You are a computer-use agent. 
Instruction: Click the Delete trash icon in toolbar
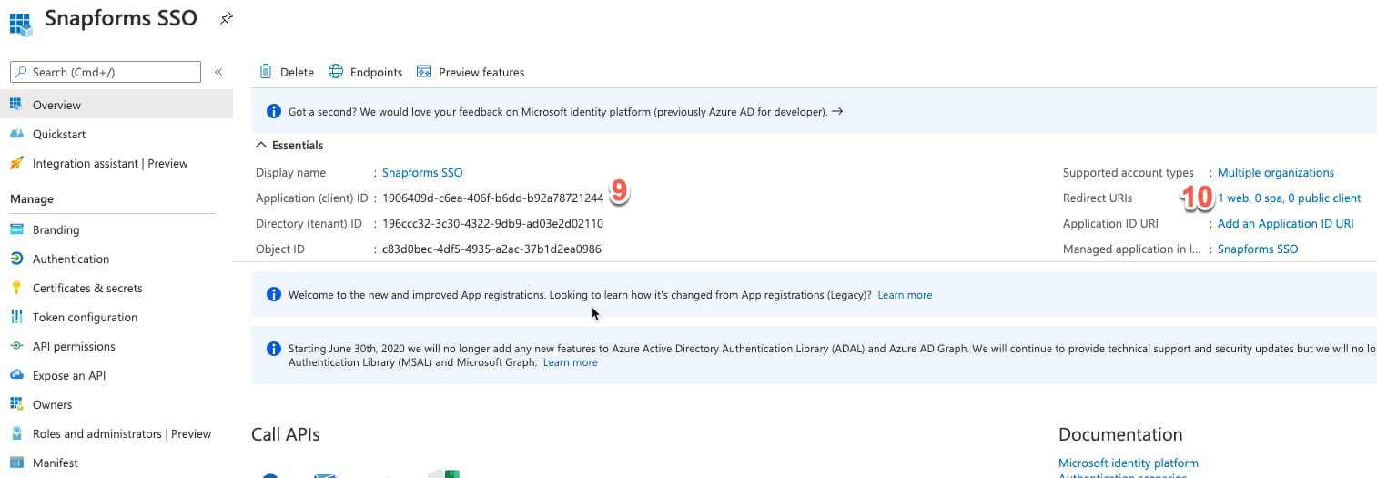click(x=266, y=72)
